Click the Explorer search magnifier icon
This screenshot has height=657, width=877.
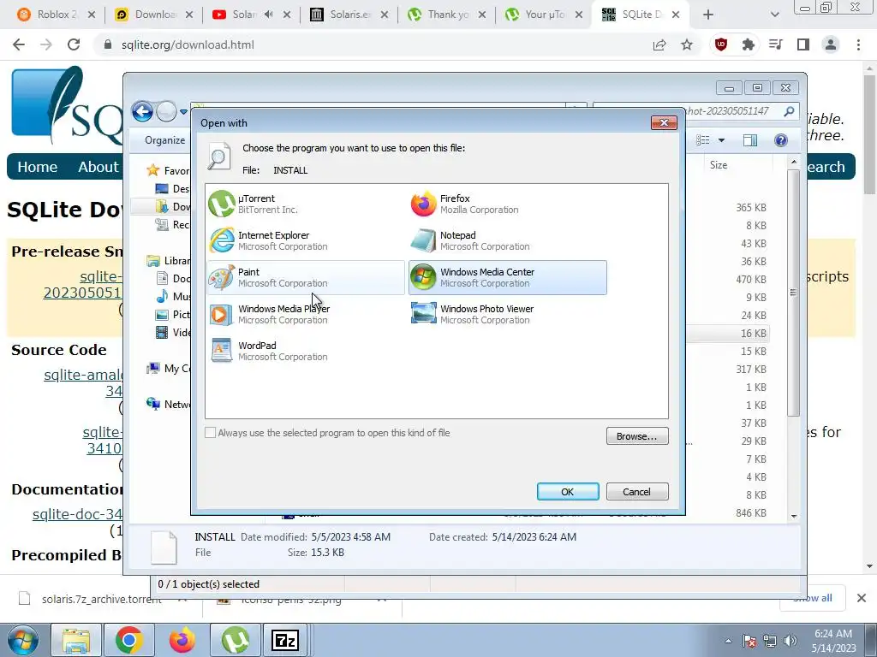pyautogui.click(x=789, y=111)
